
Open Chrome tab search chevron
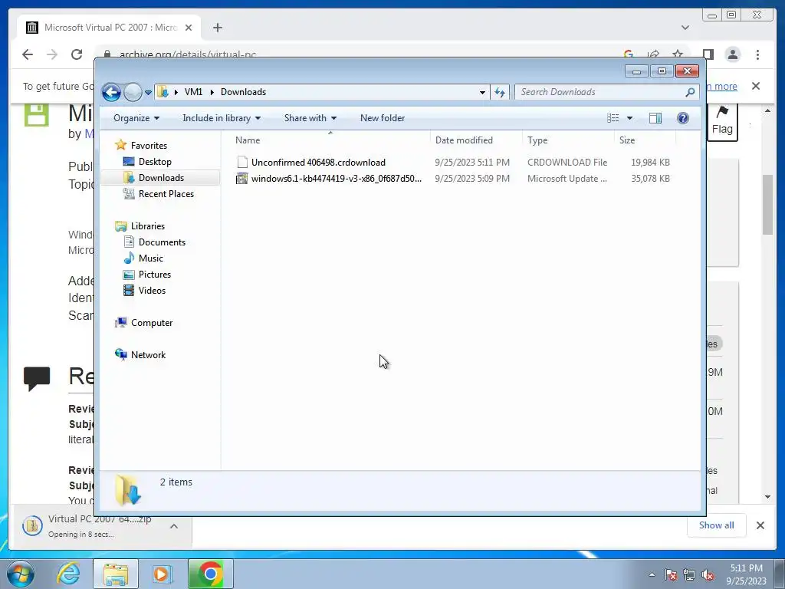(685, 28)
